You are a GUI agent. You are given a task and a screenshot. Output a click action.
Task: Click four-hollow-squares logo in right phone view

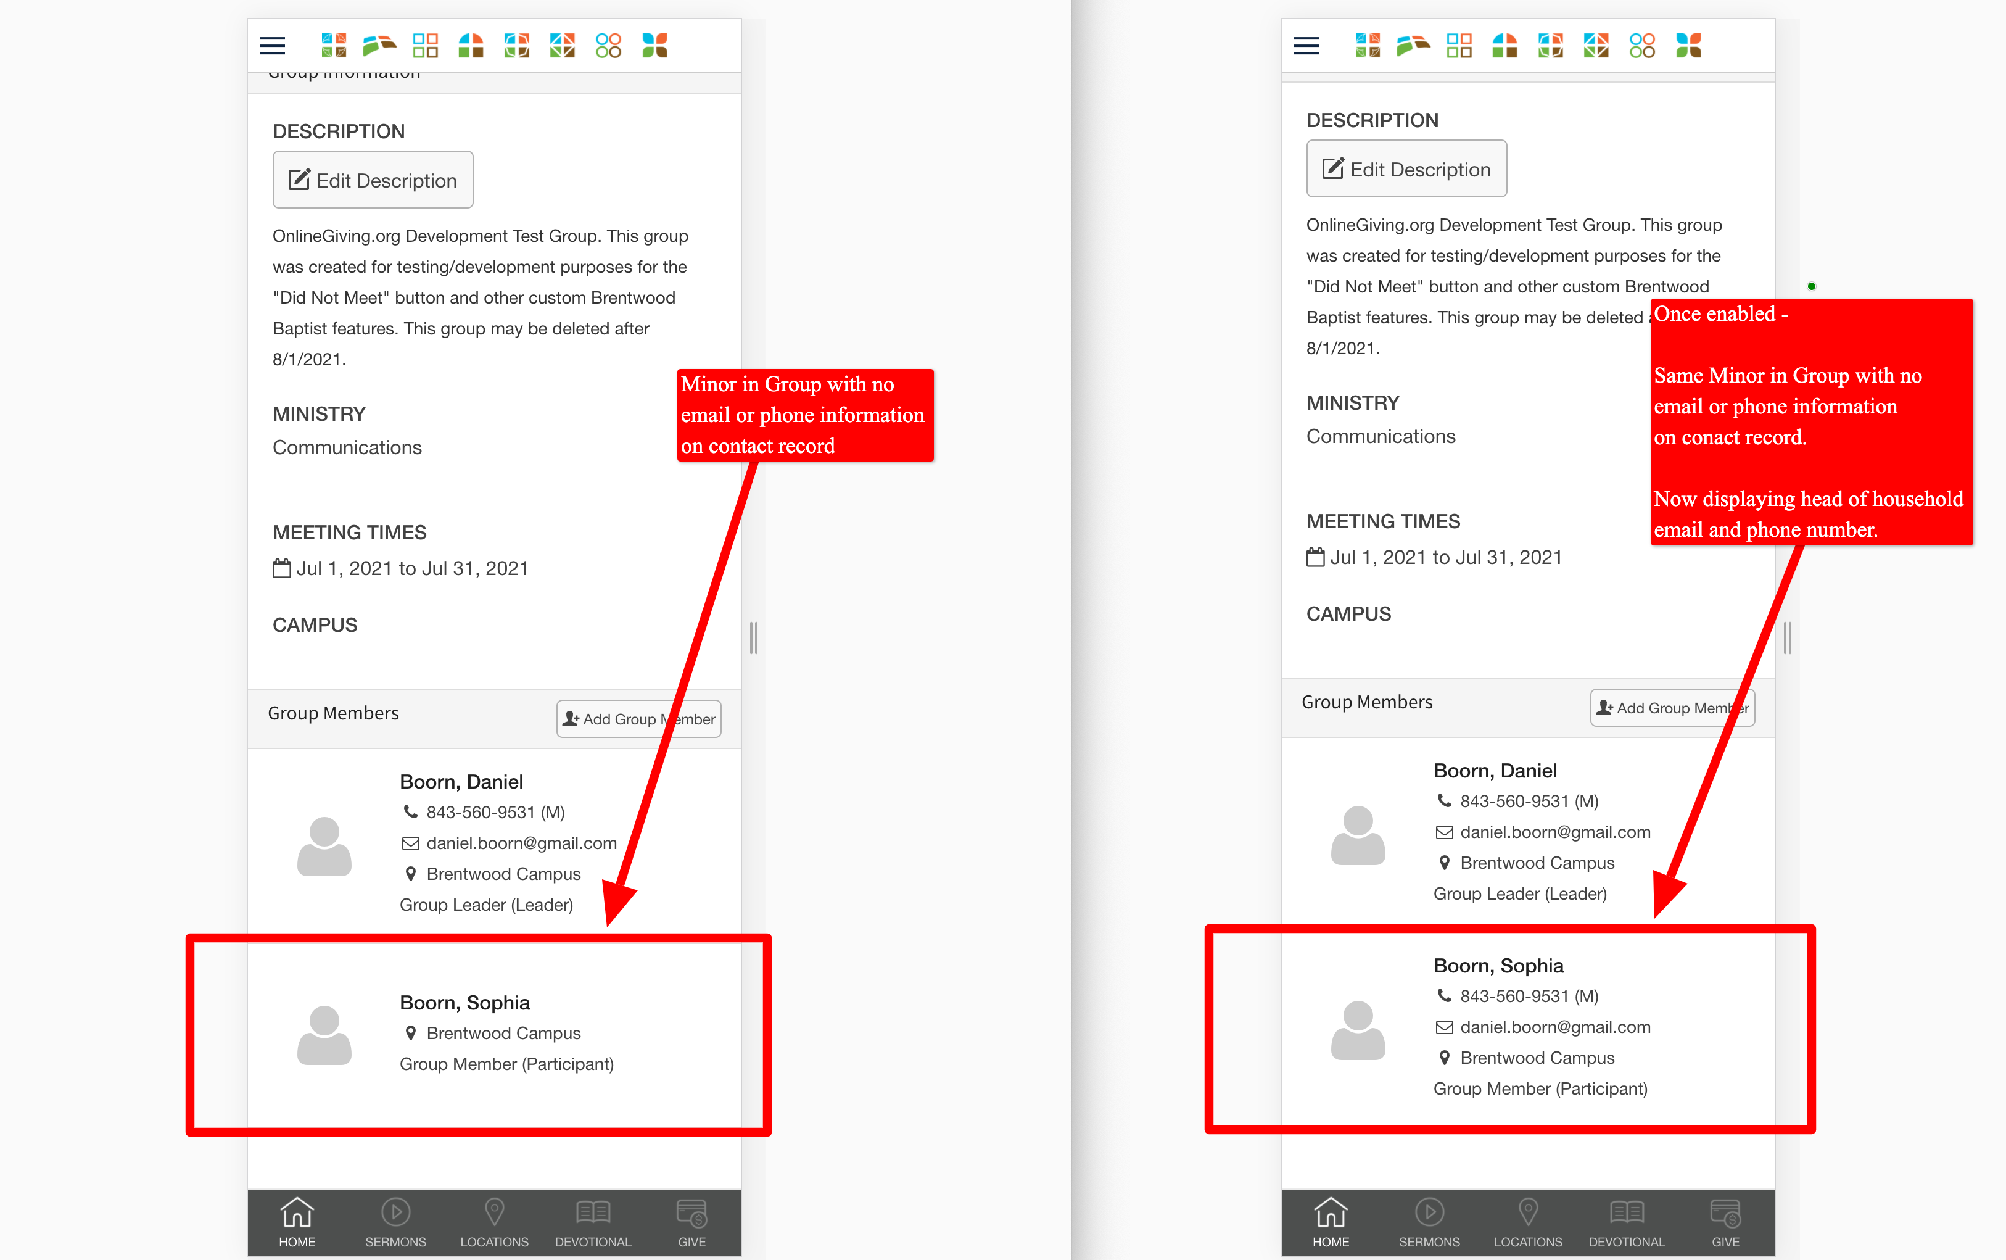tap(1459, 46)
